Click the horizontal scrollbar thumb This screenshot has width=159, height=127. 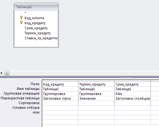point(7,73)
